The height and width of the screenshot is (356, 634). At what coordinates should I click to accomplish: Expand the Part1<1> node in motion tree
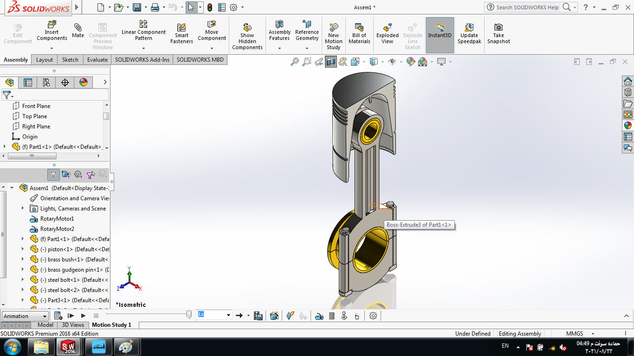pos(23,239)
